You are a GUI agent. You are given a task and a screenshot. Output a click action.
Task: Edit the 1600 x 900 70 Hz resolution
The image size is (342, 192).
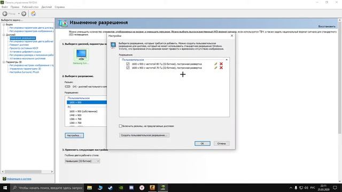coord(215,68)
